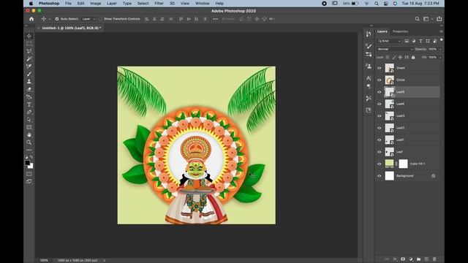This screenshot has width=468, height=263.
Task: Click the foreground color swatch
Action: tap(28, 163)
